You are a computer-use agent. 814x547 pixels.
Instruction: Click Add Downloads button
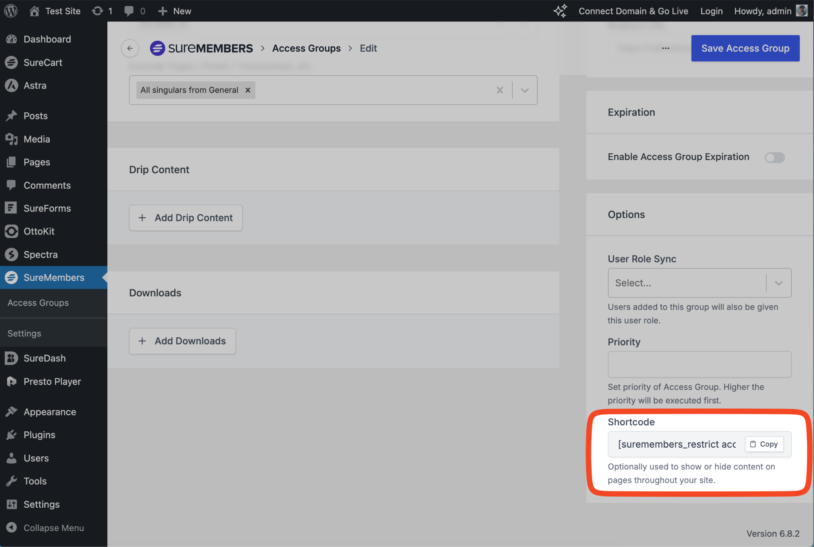point(182,341)
